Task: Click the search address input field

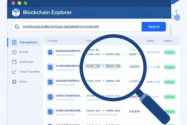Action: click(77, 27)
